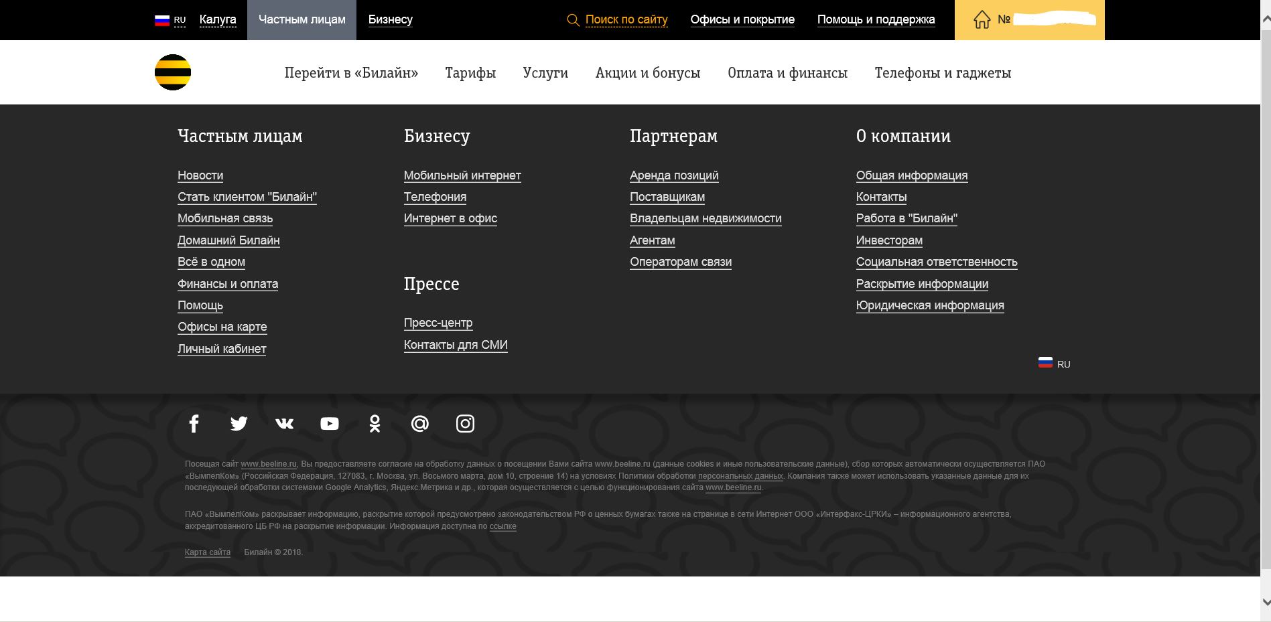Open Акции и бонусы menu

pyautogui.click(x=648, y=73)
